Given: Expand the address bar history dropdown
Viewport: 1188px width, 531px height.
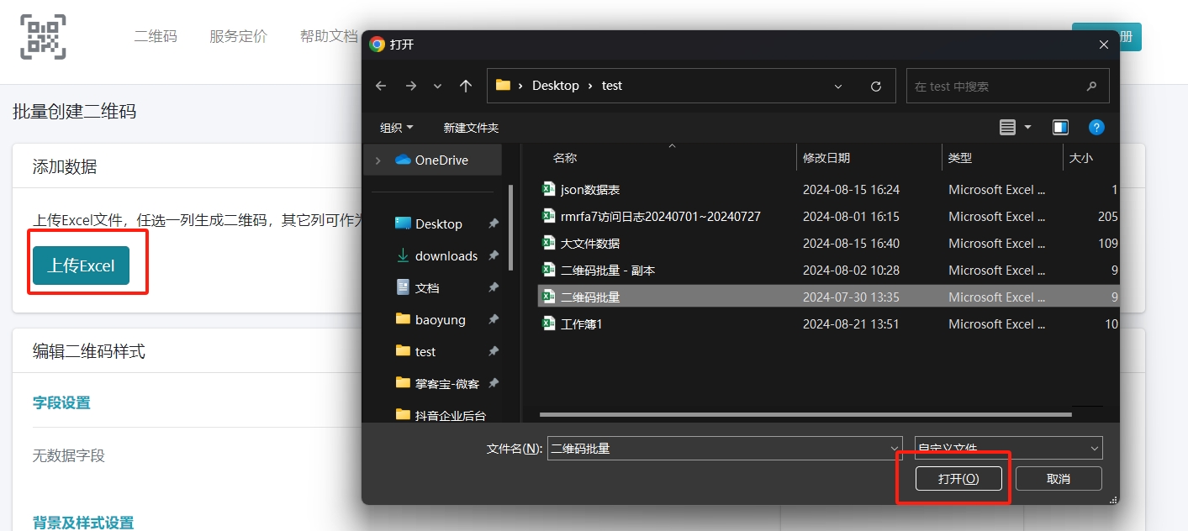Looking at the screenshot, I should pos(838,86).
